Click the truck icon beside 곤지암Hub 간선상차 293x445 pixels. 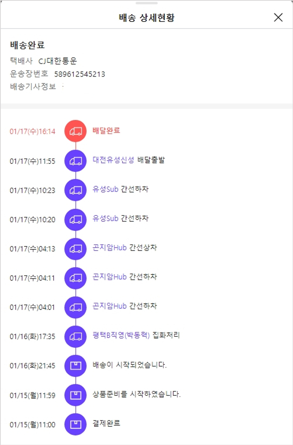pos(75,249)
